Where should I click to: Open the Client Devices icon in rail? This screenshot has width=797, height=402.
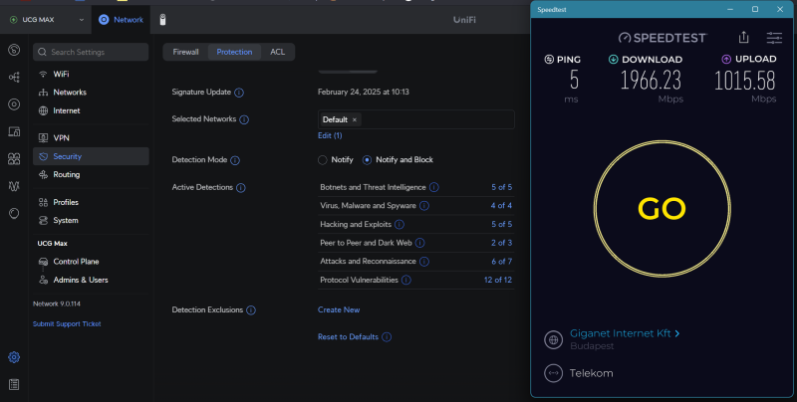(14, 132)
